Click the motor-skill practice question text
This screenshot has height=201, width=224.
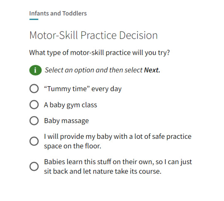tap(100, 53)
